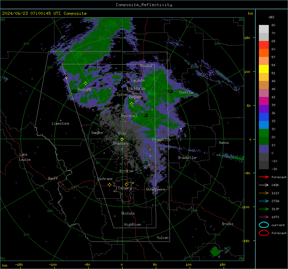Select the Innisfail city label
Image resolution: width=288 pixels, height=269 pixels.
click(129, 116)
